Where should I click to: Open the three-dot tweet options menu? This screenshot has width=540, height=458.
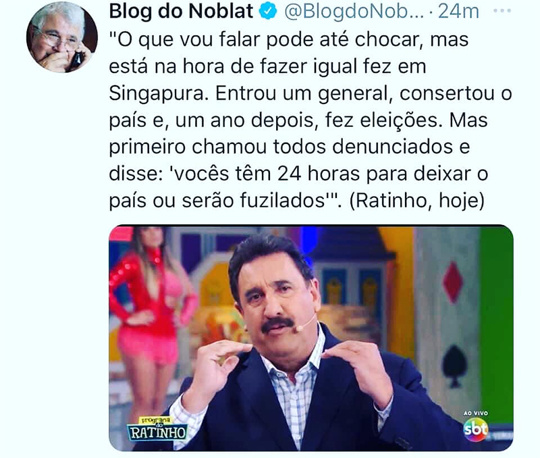pyautogui.click(x=502, y=11)
